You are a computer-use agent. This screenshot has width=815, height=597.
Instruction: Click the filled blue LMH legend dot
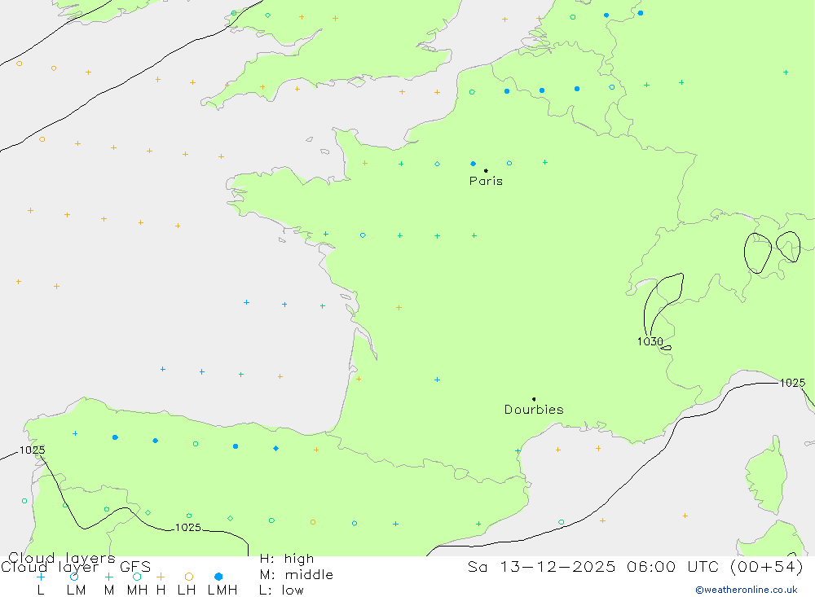[218, 577]
